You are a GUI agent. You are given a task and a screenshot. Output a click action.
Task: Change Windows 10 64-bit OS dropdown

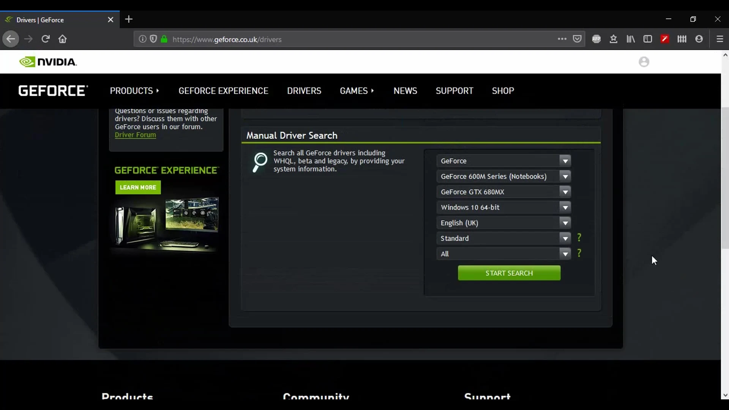click(x=503, y=207)
